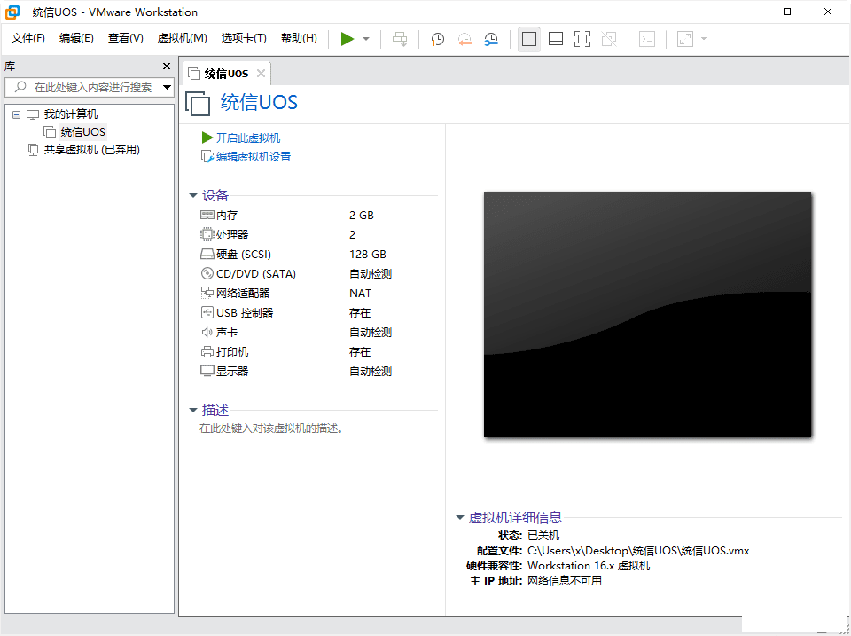Open the snapshot manager toolbar icon

click(x=491, y=39)
